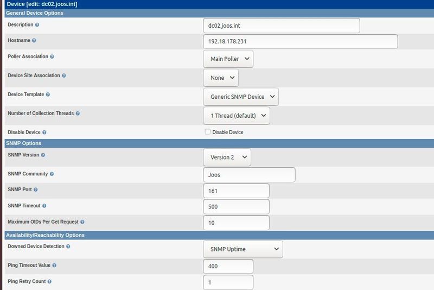Click help icon for Maximum OIDs Per Get Request
This screenshot has height=290, width=434.
pyautogui.click(x=82, y=222)
